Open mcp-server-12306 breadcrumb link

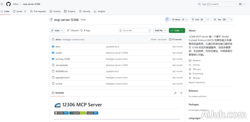coord(31,4)
